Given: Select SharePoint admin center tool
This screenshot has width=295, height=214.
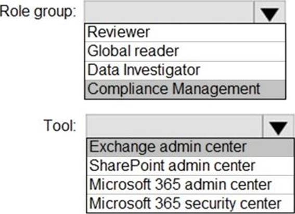Looking at the screenshot, I should pyautogui.click(x=190, y=166).
